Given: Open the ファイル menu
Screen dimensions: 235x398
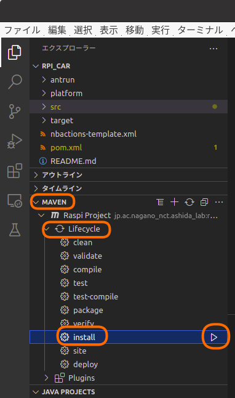Looking at the screenshot, I should click(x=22, y=30).
